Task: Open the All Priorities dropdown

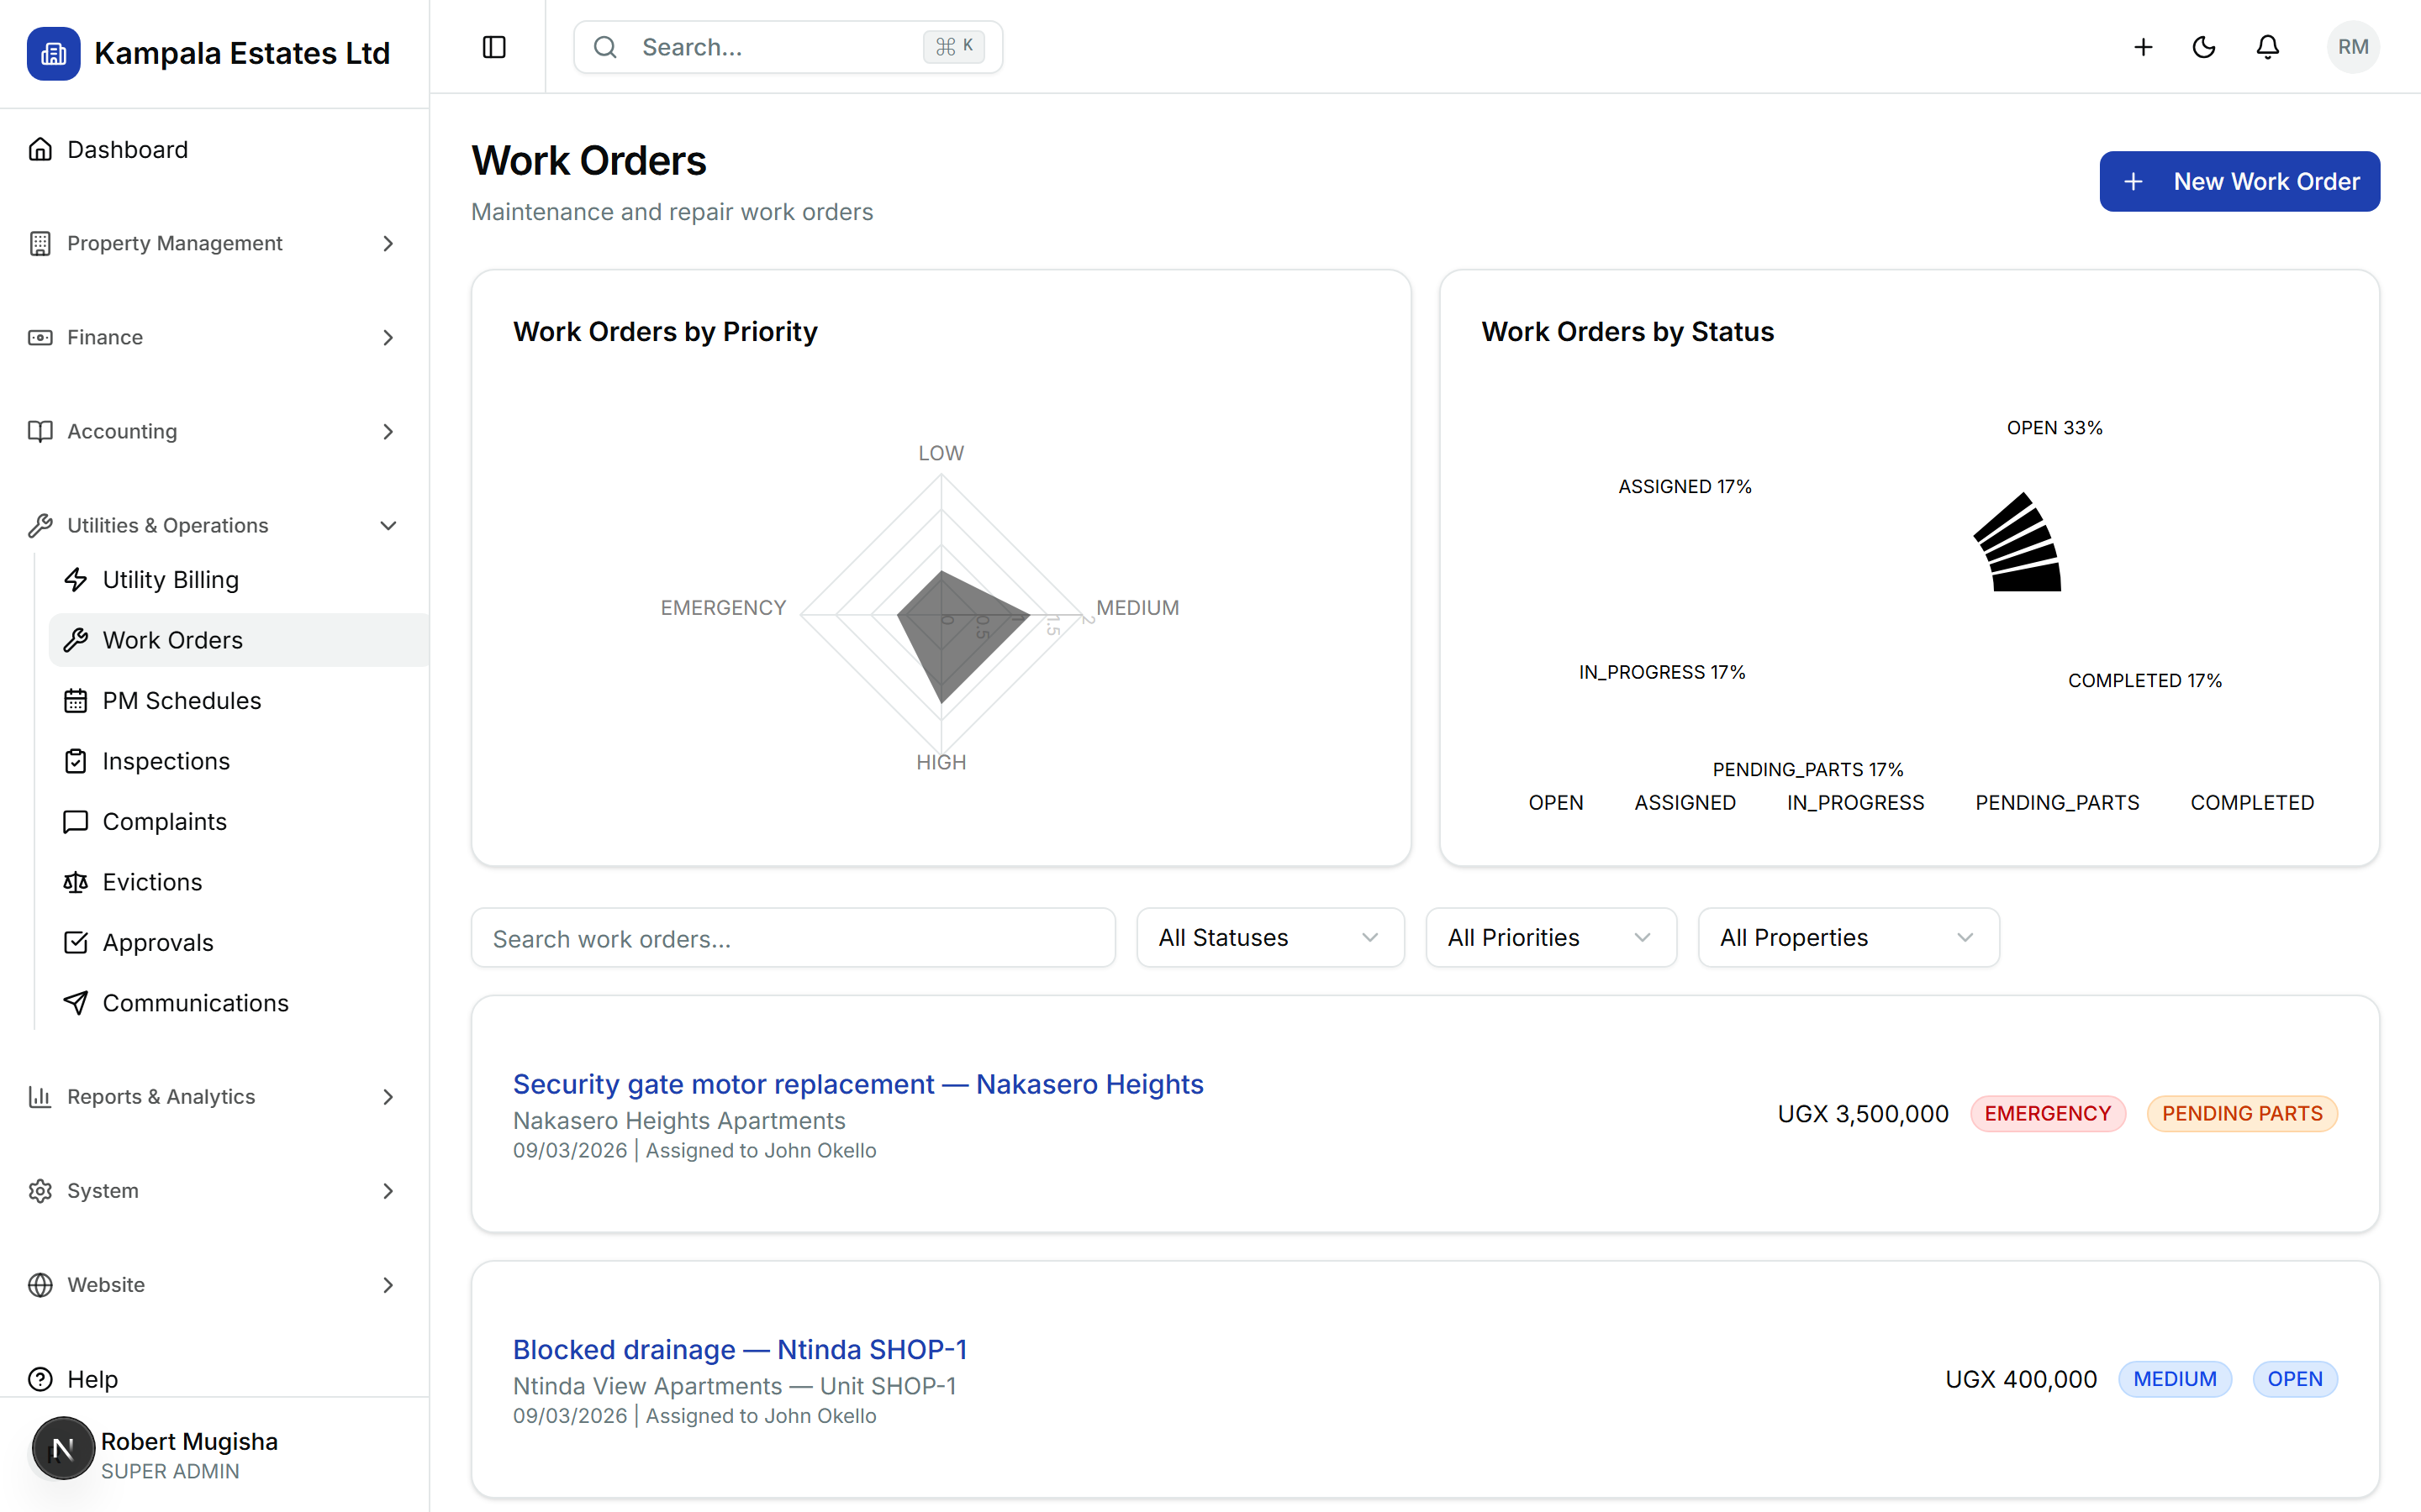Action: pos(1551,938)
